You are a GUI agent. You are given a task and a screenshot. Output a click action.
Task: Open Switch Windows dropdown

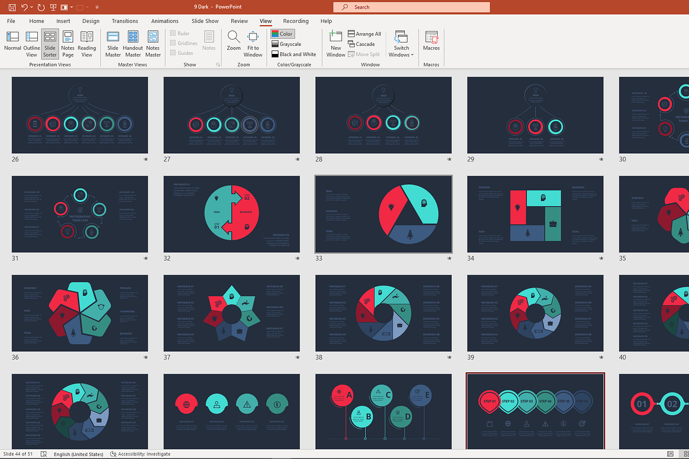tap(401, 43)
